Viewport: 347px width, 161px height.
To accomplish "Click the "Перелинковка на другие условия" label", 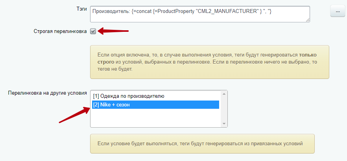I will pos(47,93).
